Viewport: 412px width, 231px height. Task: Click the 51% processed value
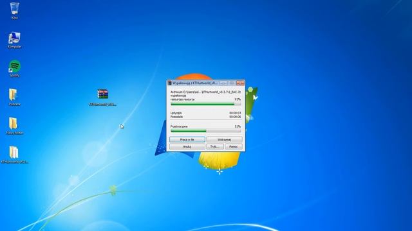coord(238,126)
